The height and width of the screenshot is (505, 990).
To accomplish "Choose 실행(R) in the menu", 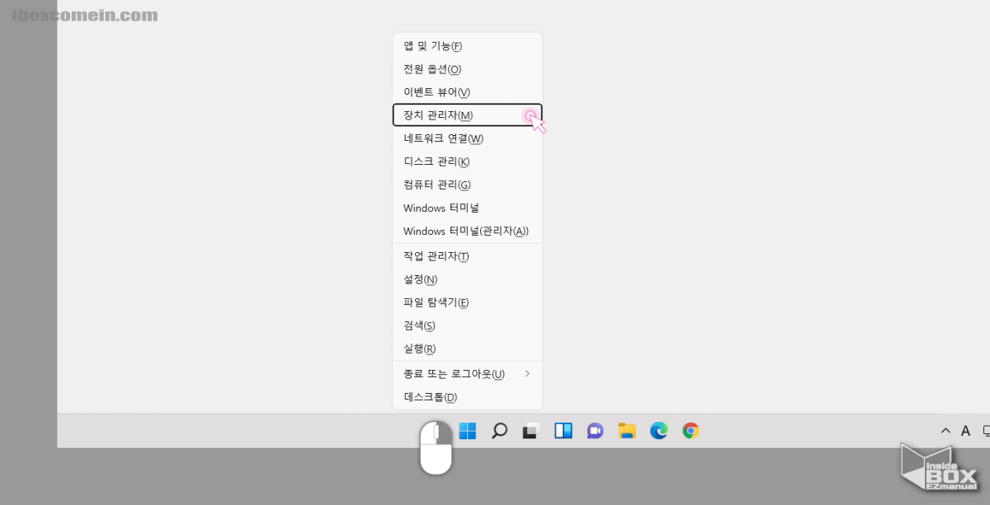I will point(467,348).
